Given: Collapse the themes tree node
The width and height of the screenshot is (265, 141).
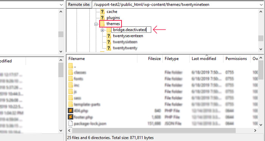Looking at the screenshot, I should (96, 24).
